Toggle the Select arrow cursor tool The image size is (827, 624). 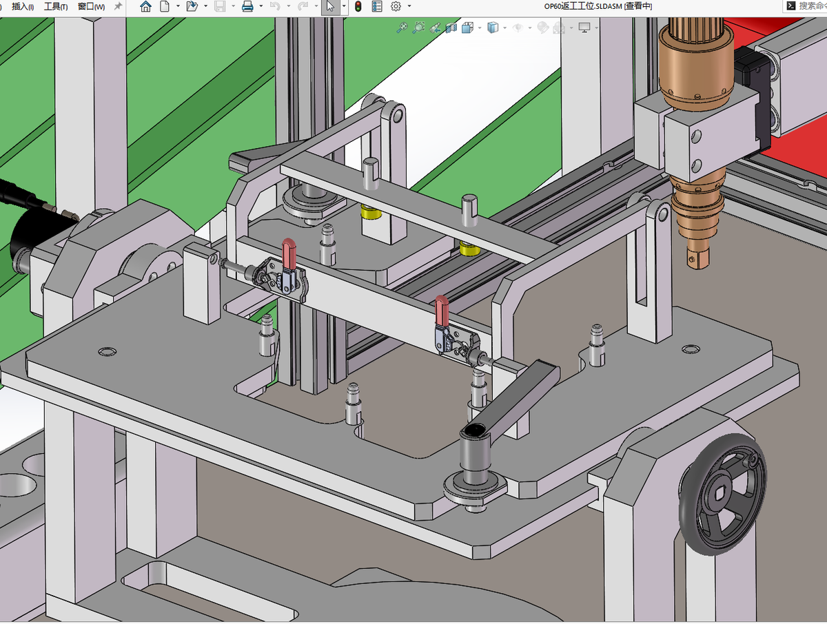pos(330,6)
